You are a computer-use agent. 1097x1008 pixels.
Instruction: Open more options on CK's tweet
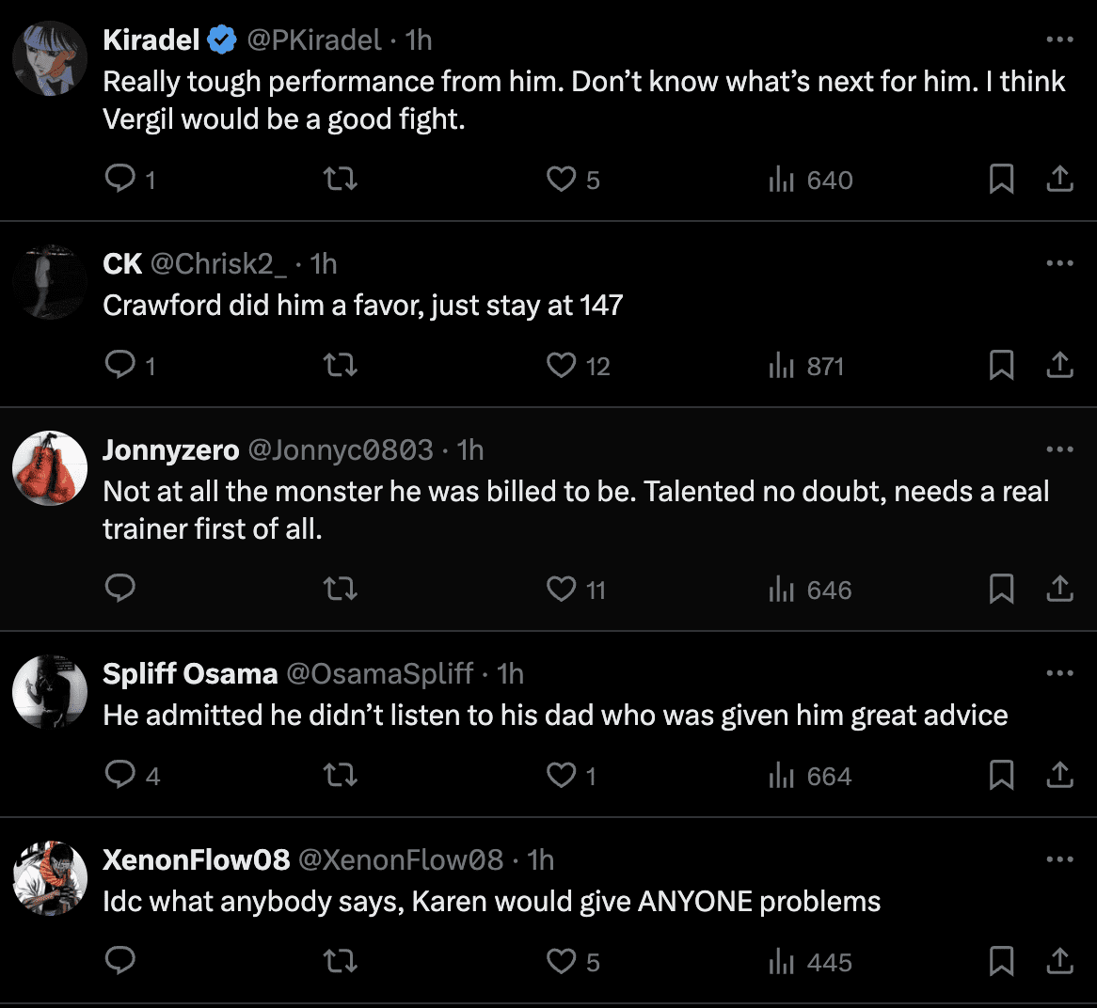point(1059,263)
